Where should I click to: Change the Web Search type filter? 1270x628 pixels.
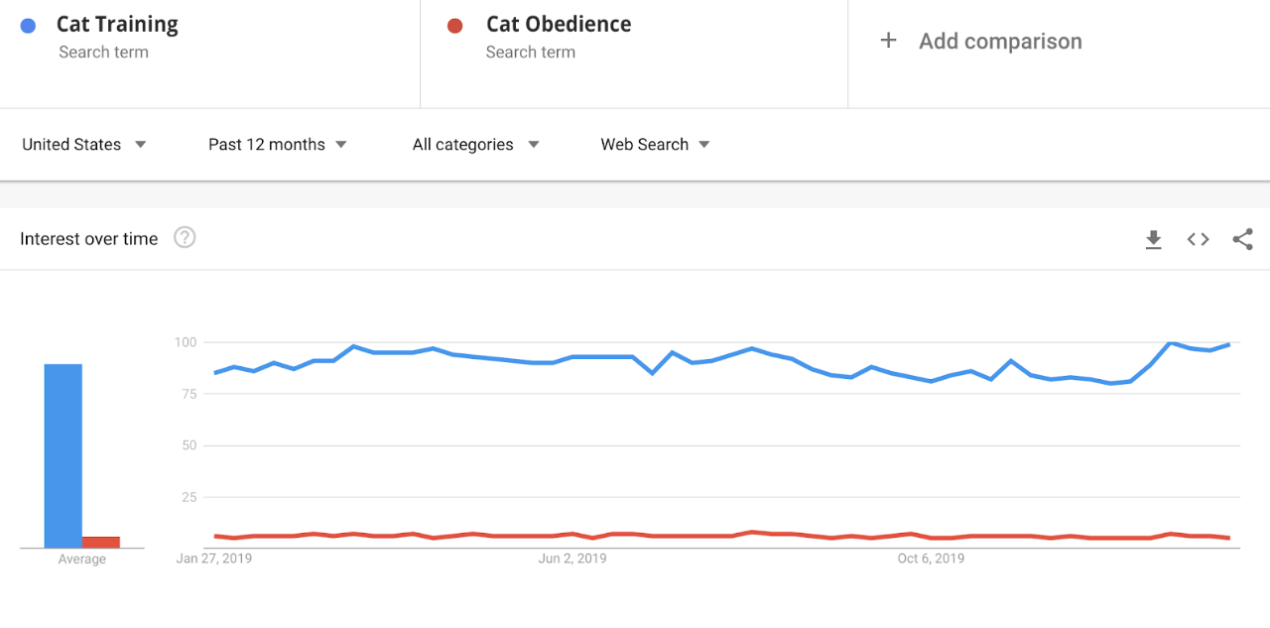656,145
